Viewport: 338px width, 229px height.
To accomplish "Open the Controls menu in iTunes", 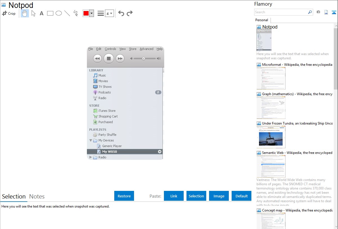I will (x=110, y=49).
